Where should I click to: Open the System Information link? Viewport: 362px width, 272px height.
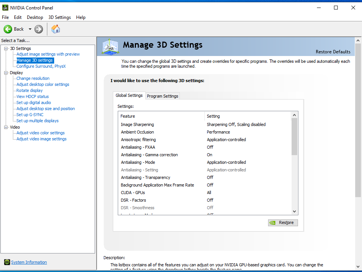click(x=29, y=262)
